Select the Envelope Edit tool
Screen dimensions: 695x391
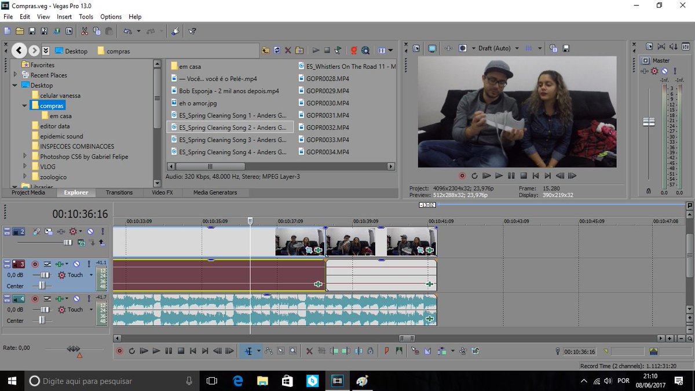coord(269,350)
